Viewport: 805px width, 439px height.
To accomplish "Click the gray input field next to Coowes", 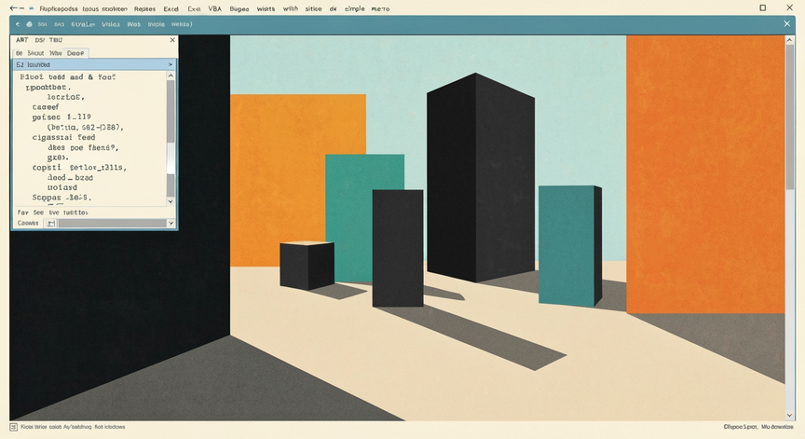I will 113,224.
